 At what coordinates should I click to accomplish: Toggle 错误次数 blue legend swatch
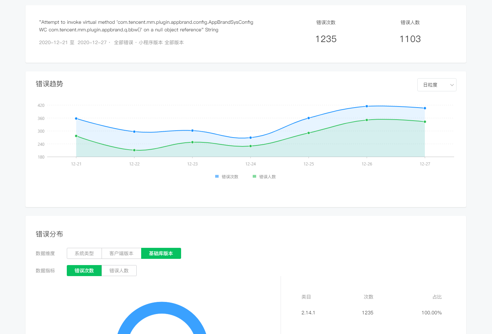pyautogui.click(x=217, y=176)
